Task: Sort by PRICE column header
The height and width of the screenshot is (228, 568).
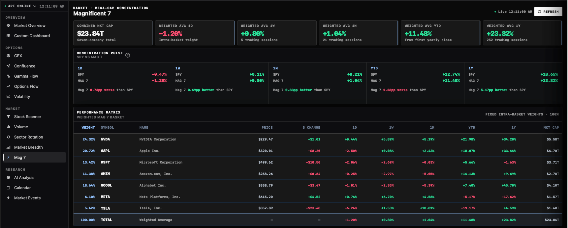Action: (267, 128)
